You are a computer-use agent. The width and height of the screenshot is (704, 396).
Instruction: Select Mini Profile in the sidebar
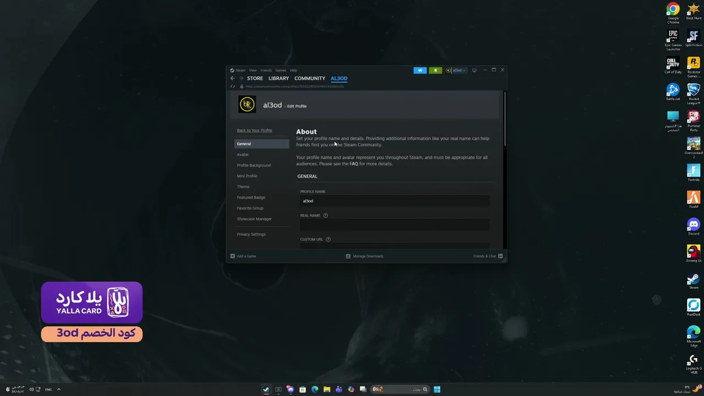coord(247,176)
